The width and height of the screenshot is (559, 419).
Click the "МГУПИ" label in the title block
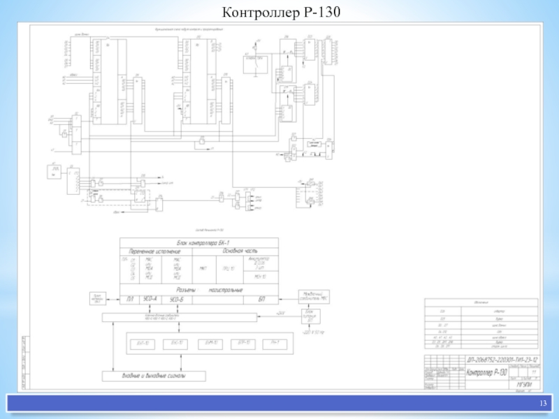coord(524,385)
